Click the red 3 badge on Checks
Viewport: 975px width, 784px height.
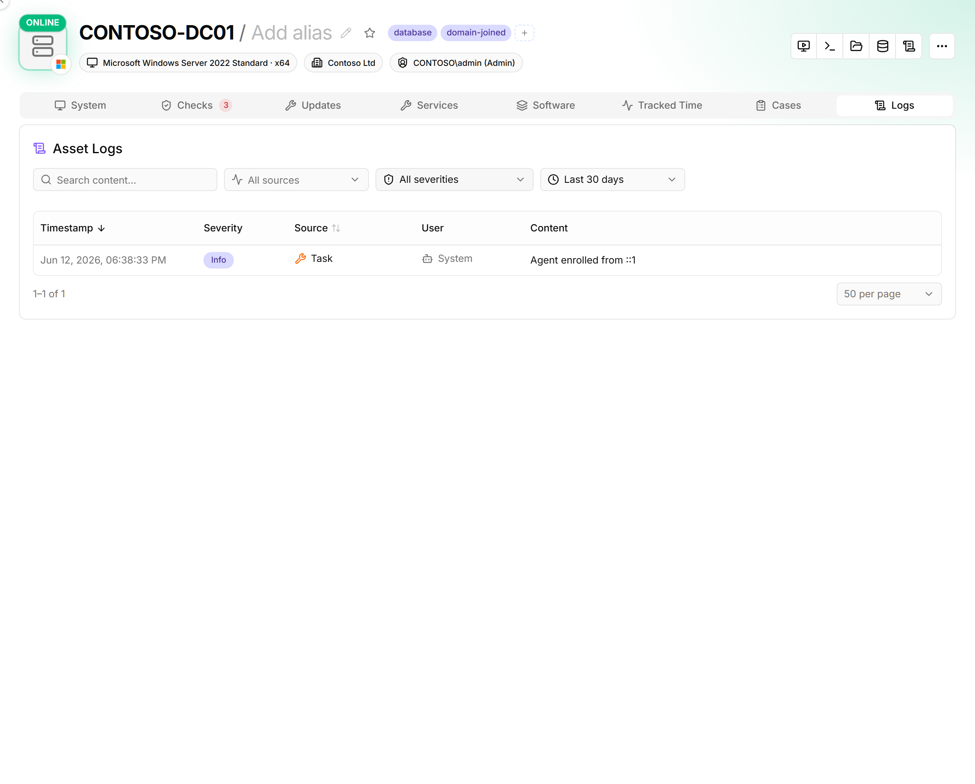(x=226, y=105)
